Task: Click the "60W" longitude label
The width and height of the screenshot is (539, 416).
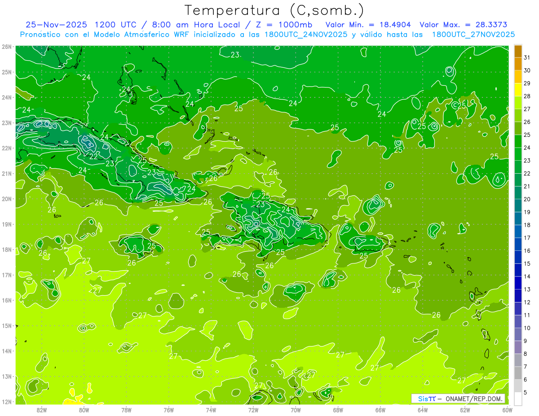Action: (x=508, y=409)
